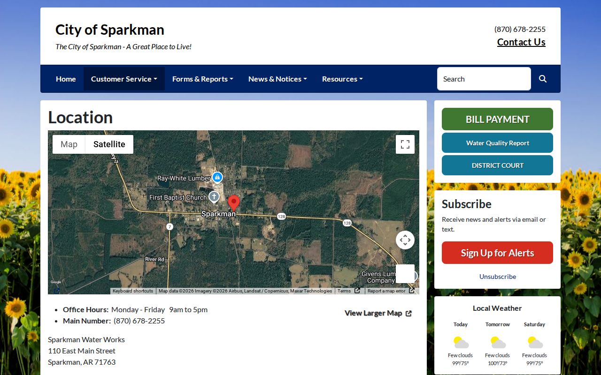Switch the map to Satellite view
601x375 pixels.
109,144
